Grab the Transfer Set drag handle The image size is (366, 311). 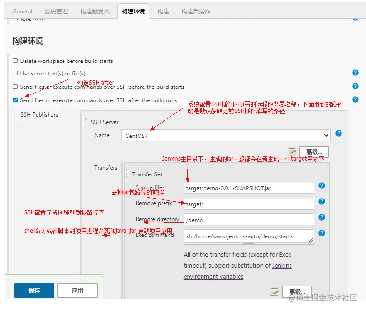(x=127, y=174)
